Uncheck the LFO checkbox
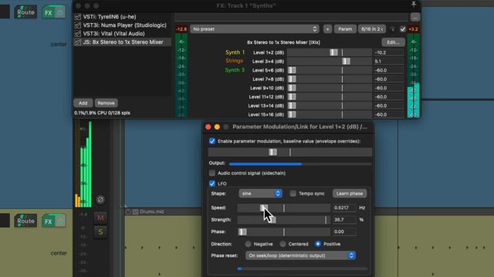This screenshot has height=277, width=494. click(x=212, y=183)
